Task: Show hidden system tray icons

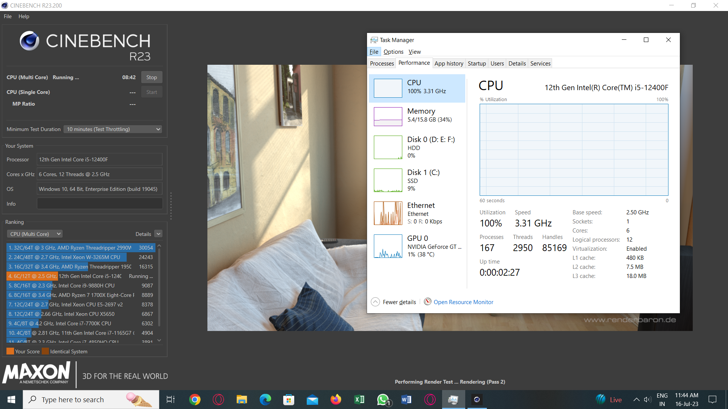Action: pos(637,400)
